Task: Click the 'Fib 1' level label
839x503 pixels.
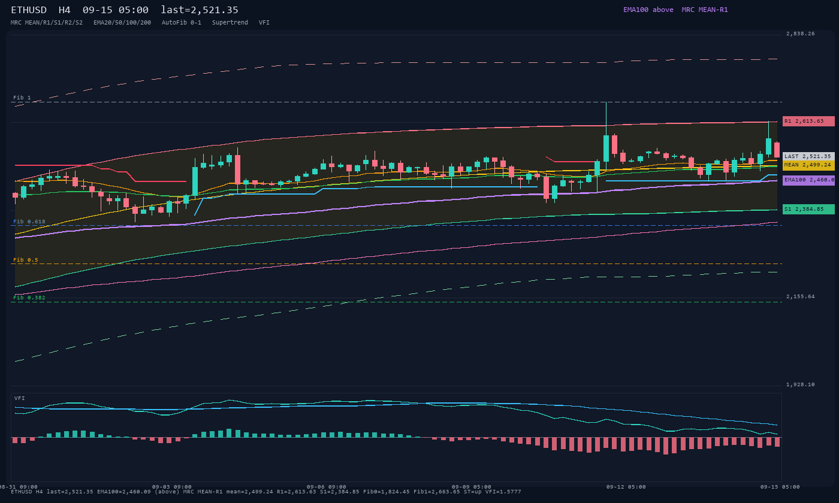Action: click(x=22, y=98)
